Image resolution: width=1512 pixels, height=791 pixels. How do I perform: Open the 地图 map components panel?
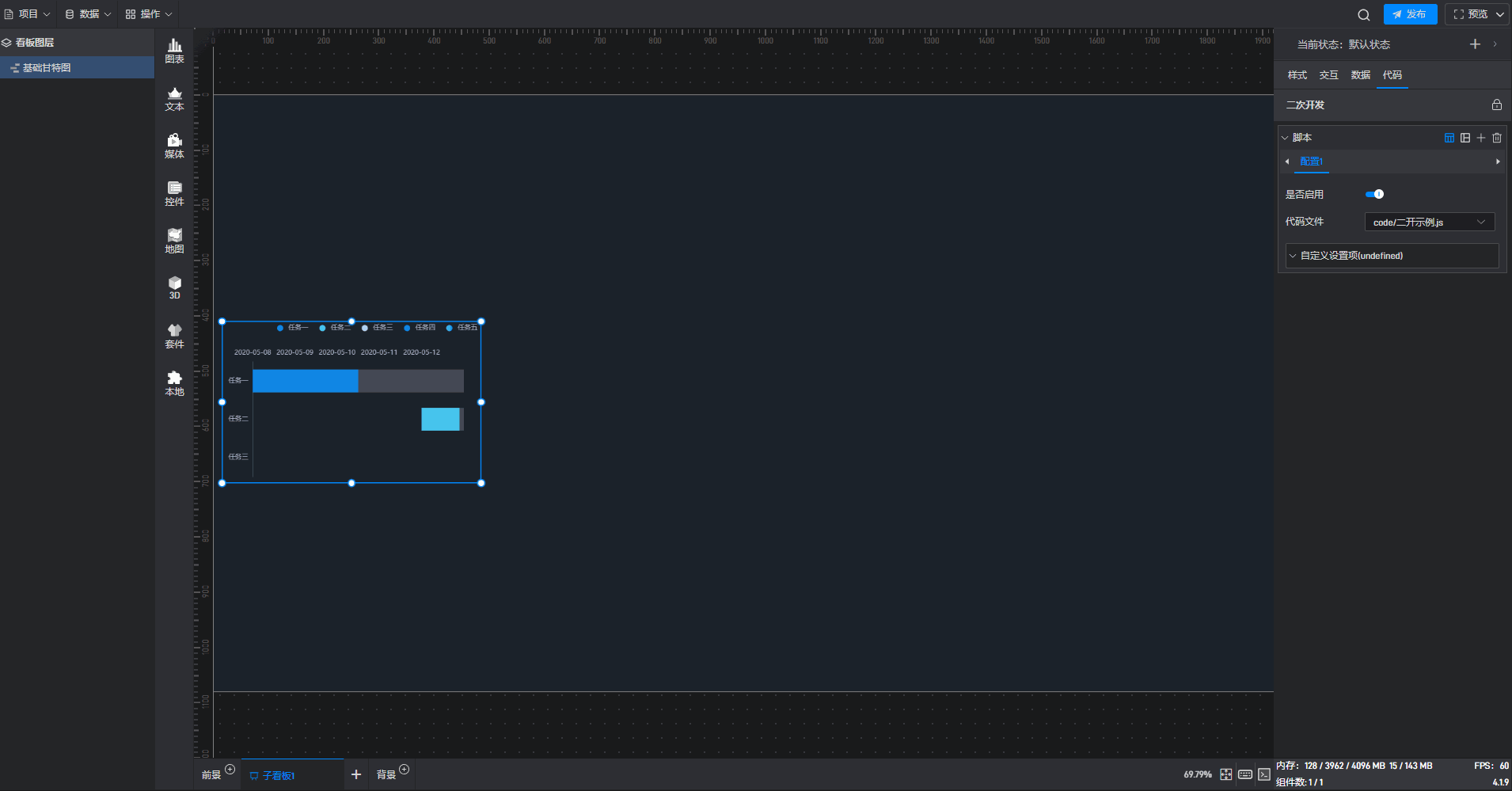pos(174,241)
